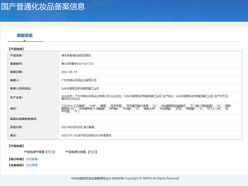
Task: Select the address value in 备案人住所地址 row
Action: (x=80, y=88)
